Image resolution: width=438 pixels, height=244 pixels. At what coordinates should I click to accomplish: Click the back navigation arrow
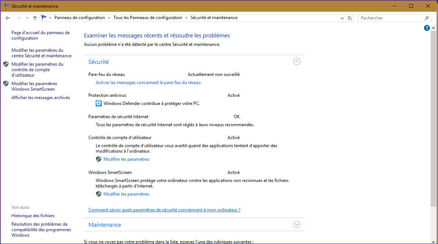(8, 18)
